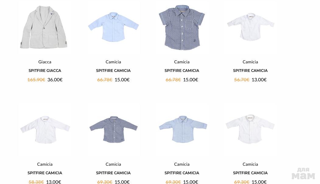Click the SPITFIRE CAMICIA title under the top-row blue shirt
320x184 pixels.
coord(113,71)
